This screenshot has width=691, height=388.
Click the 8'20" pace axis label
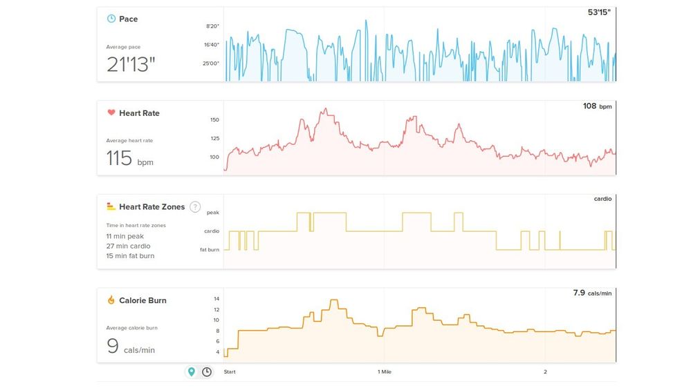pos(212,26)
